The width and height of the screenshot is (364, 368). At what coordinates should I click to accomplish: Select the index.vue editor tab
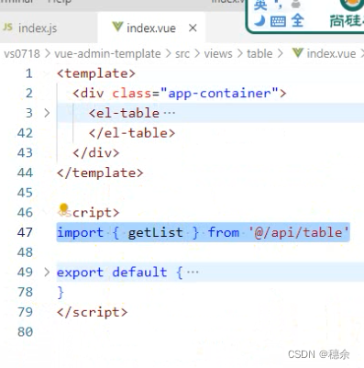tap(151, 28)
